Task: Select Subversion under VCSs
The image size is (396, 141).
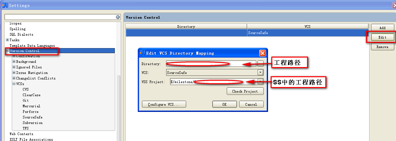Action: coord(33,123)
